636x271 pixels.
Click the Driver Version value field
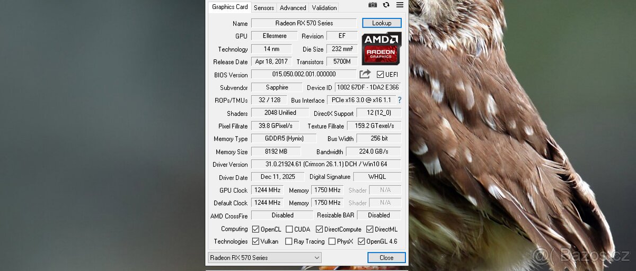tap(326, 164)
